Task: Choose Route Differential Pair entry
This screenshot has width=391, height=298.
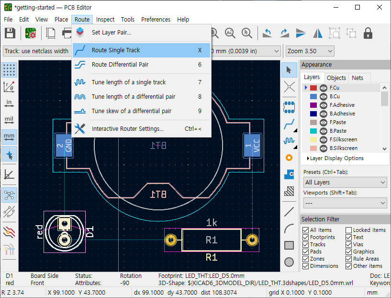Action: pos(141,65)
